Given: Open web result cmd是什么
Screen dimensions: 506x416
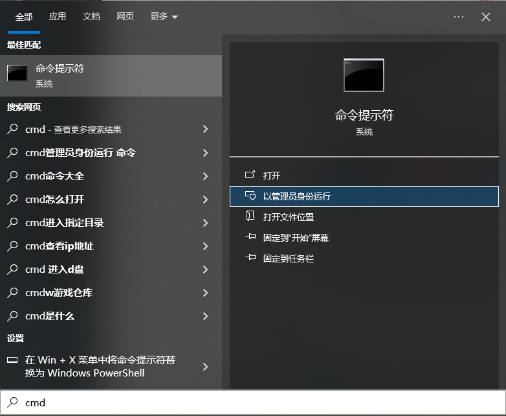Looking at the screenshot, I should [50, 316].
